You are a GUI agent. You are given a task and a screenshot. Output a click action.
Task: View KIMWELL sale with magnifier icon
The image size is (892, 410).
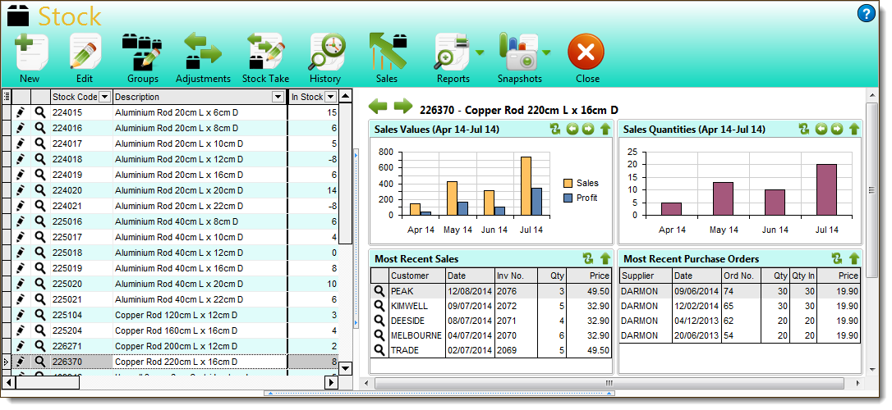click(x=379, y=306)
